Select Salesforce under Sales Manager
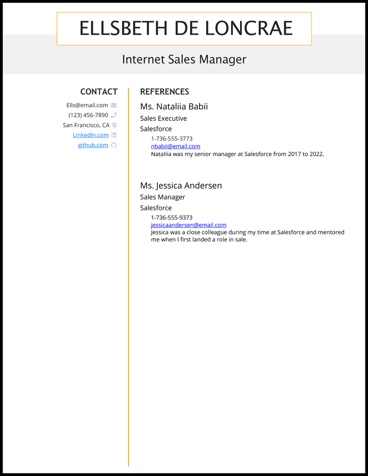Viewport: 368px width, 476px height. click(156, 208)
